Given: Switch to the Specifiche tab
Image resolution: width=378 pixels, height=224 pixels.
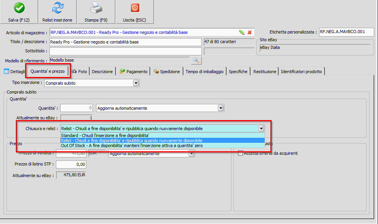Looking at the screenshot, I should 238,72.
